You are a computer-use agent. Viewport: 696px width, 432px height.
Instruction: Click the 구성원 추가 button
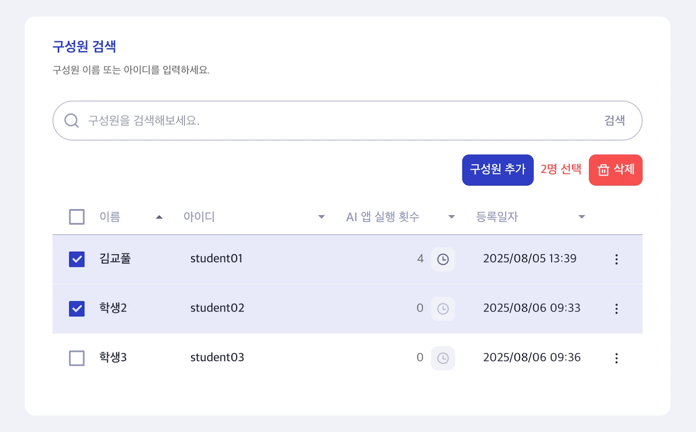[x=498, y=170]
